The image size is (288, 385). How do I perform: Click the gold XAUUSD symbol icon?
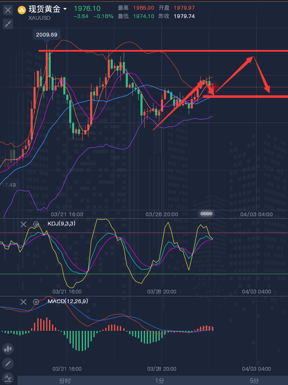(22, 10)
